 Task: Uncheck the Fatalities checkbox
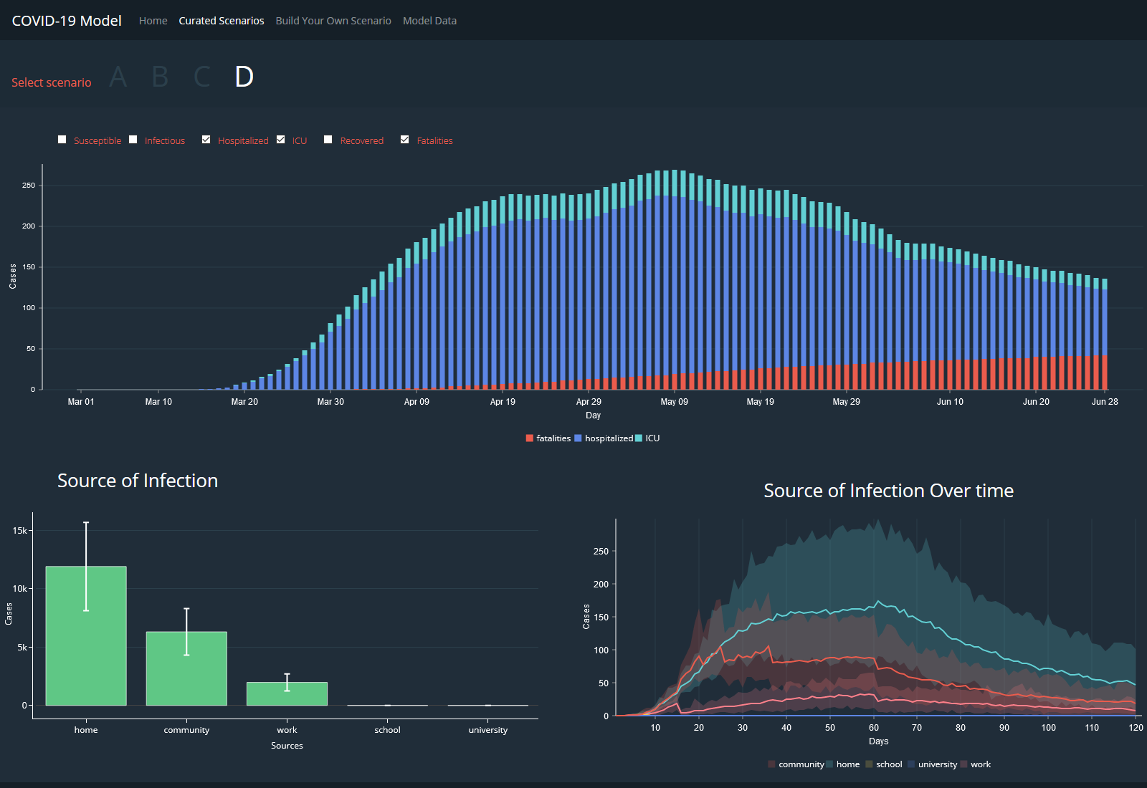point(405,140)
